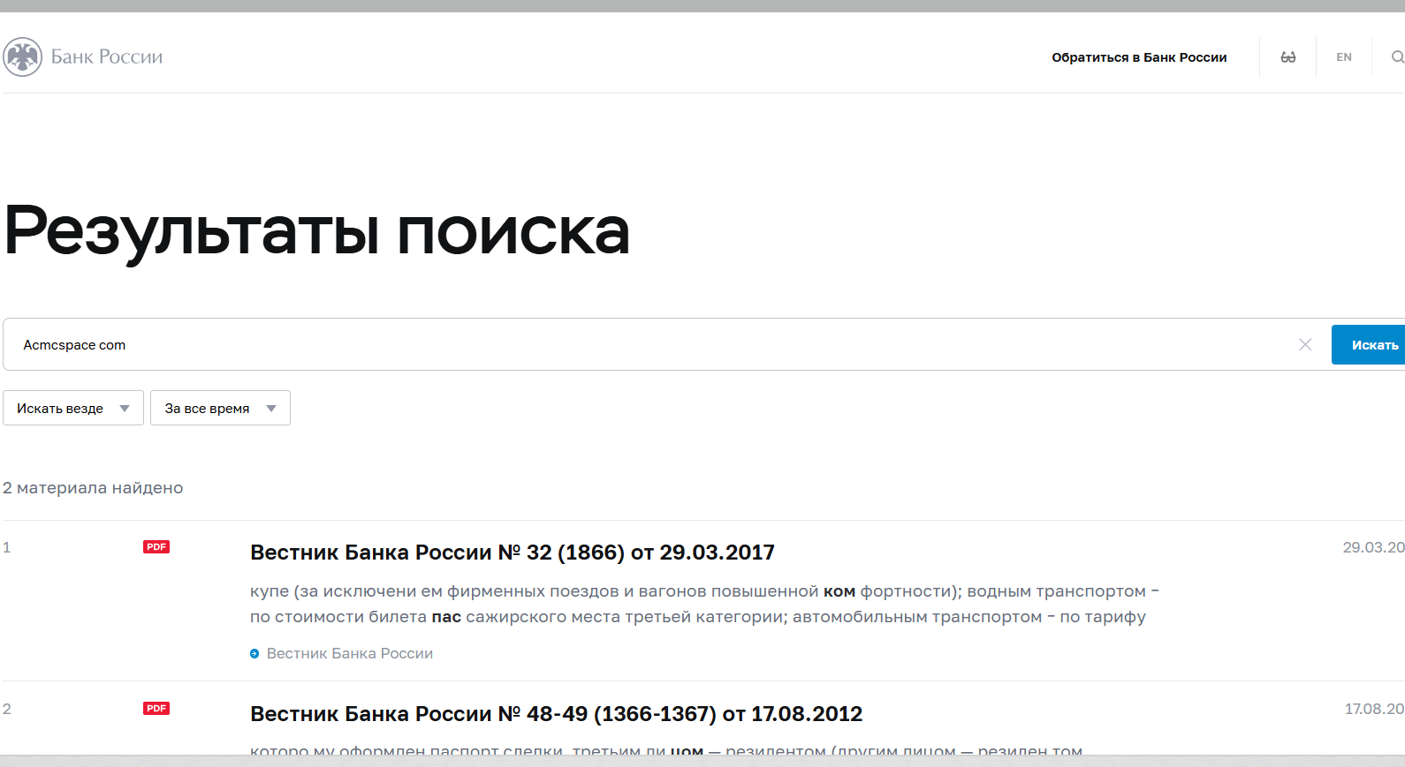
Task: Open the Вестник Банка России category link
Action: tap(350, 654)
